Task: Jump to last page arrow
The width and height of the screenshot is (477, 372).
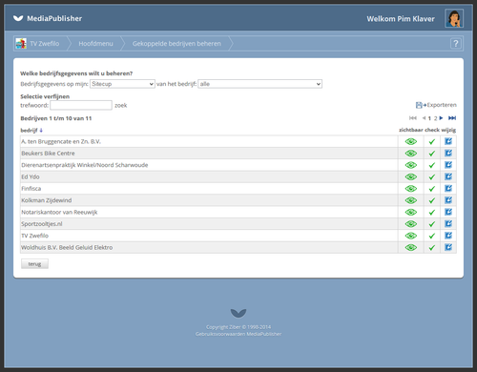Action: tap(452, 118)
